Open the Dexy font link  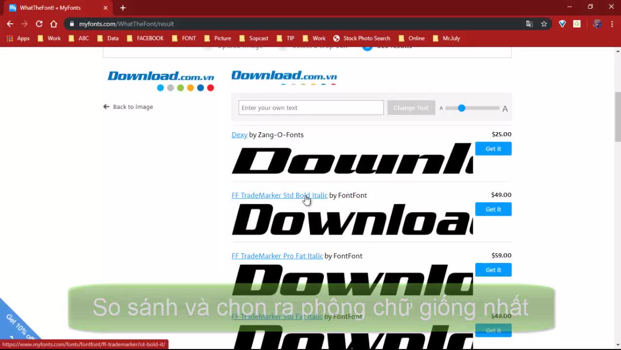tap(239, 135)
